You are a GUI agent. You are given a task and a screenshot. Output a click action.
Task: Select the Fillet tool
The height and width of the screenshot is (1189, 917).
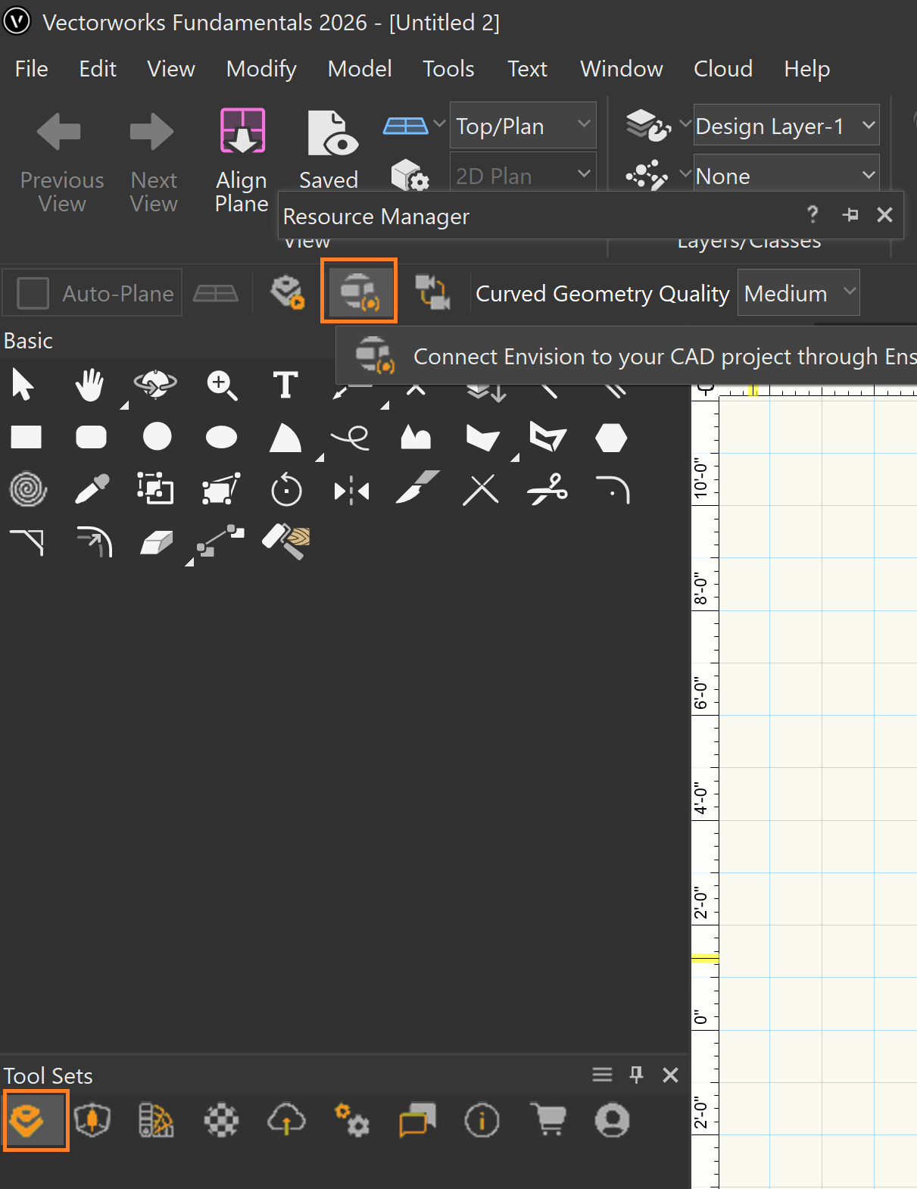pos(613,489)
